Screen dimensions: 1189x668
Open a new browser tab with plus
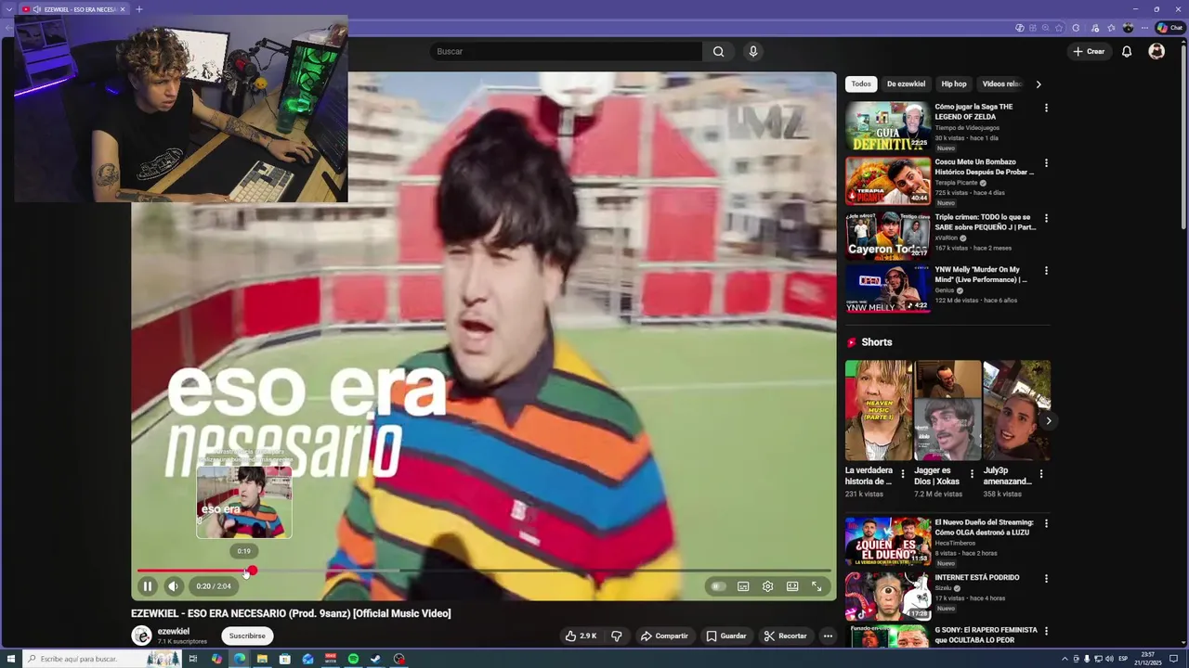click(x=138, y=9)
